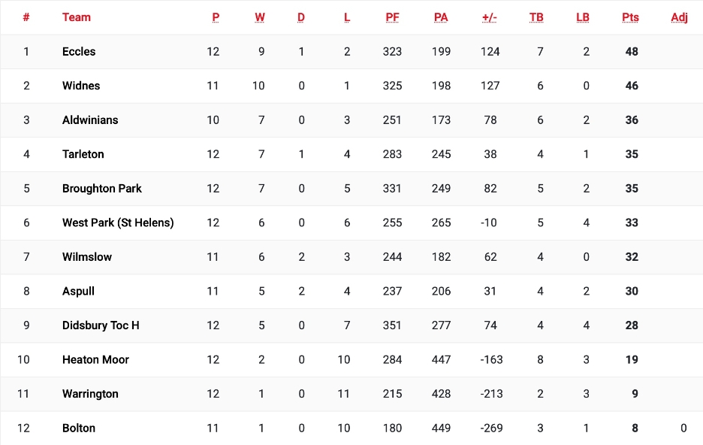Select Aldwinians in the table

click(90, 120)
